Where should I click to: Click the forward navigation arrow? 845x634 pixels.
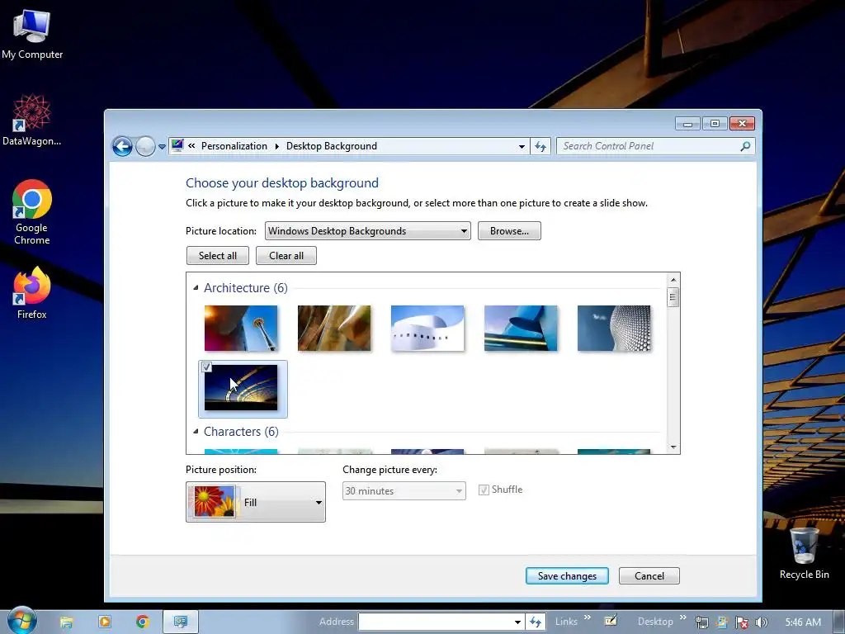145,146
